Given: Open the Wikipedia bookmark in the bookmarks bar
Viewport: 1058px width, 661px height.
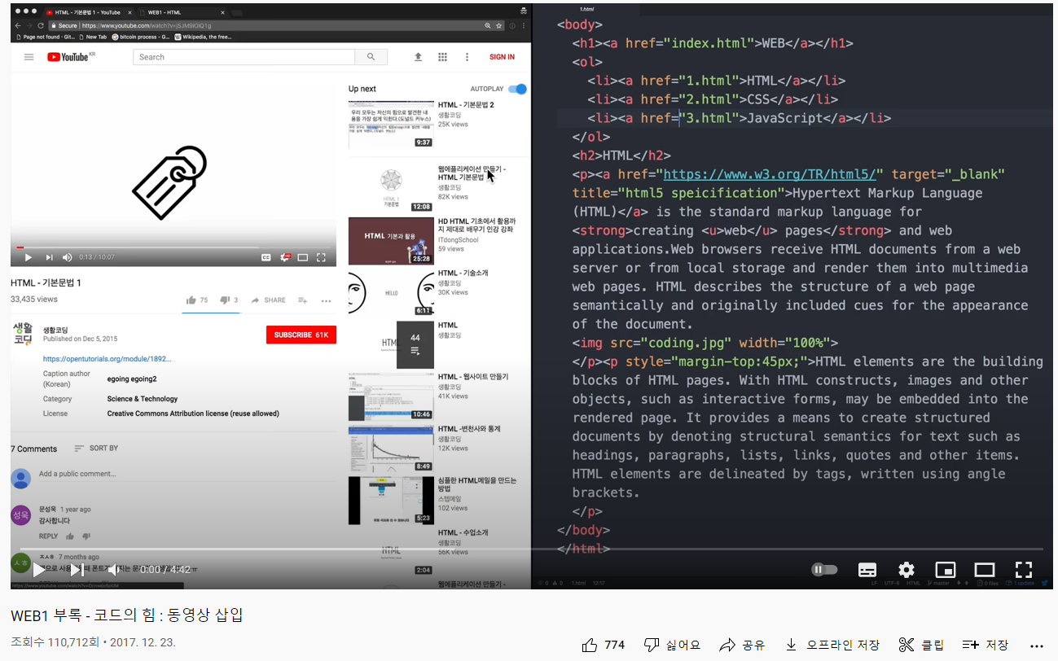Looking at the screenshot, I should point(203,37).
